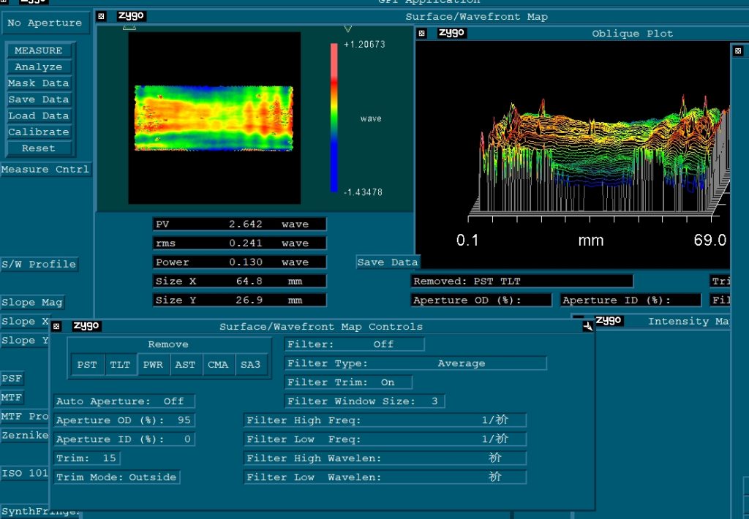
Task: Turn Auto Aperture on
Action: coord(124,401)
